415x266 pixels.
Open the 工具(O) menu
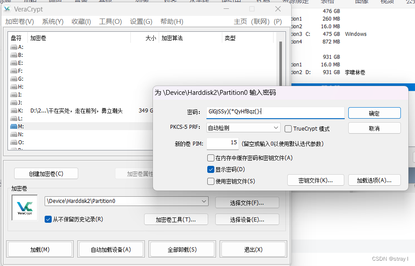click(x=110, y=22)
